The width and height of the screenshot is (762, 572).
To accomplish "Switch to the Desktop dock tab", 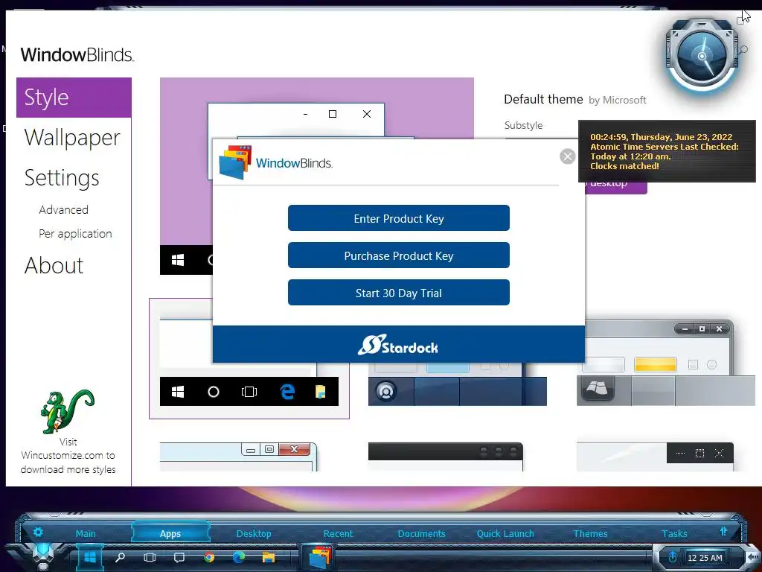I will tap(254, 533).
